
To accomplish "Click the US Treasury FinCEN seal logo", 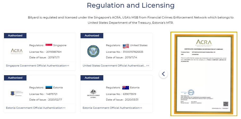I will point(93,51).
